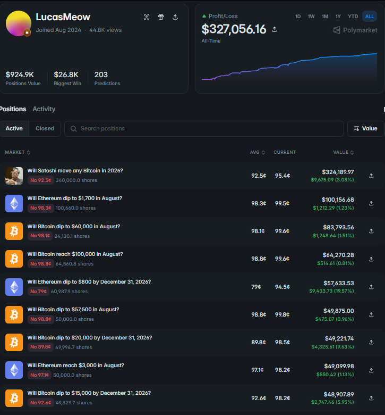Click the gift icon in profile header

tap(161, 17)
